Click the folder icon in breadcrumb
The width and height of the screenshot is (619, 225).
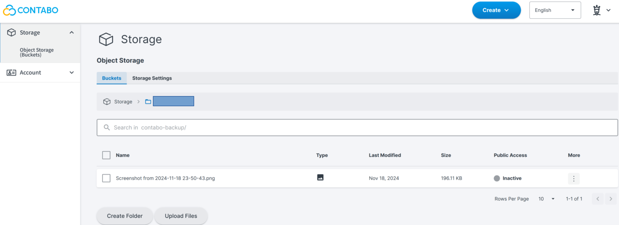click(148, 102)
